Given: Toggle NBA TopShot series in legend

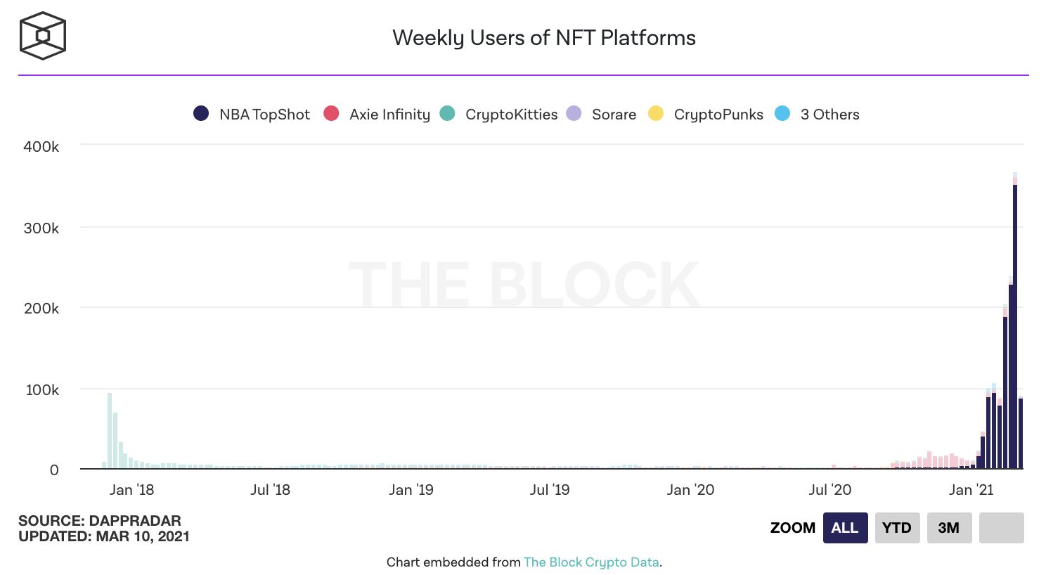Looking at the screenshot, I should coord(264,115).
